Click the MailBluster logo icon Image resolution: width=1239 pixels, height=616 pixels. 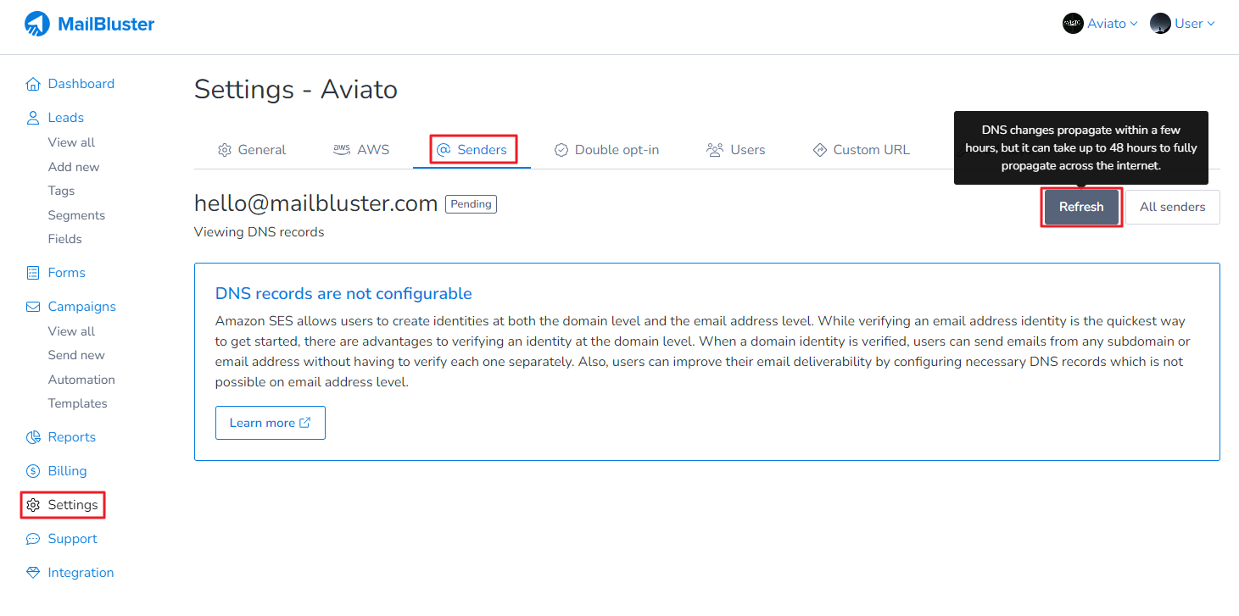37,24
